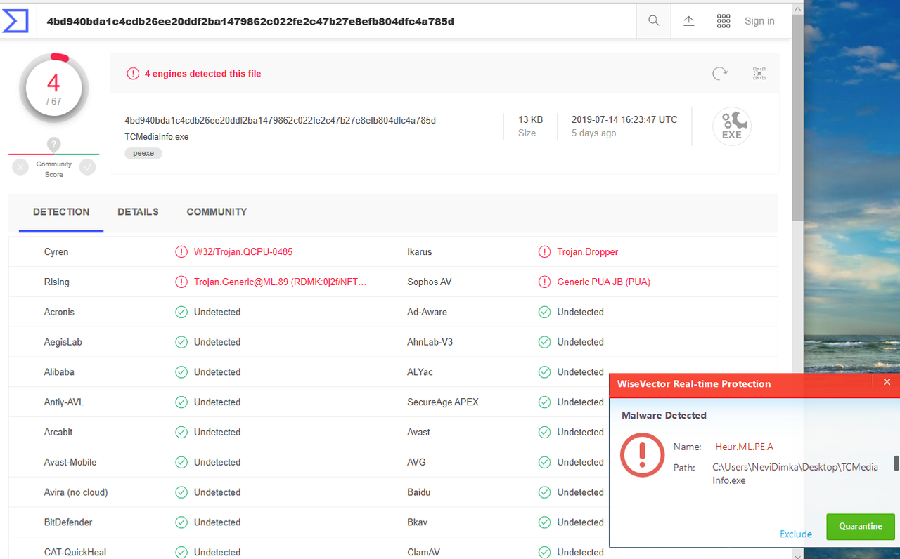The image size is (900, 559).
Task: Vote positive with community check icon
Action: pyautogui.click(x=87, y=167)
